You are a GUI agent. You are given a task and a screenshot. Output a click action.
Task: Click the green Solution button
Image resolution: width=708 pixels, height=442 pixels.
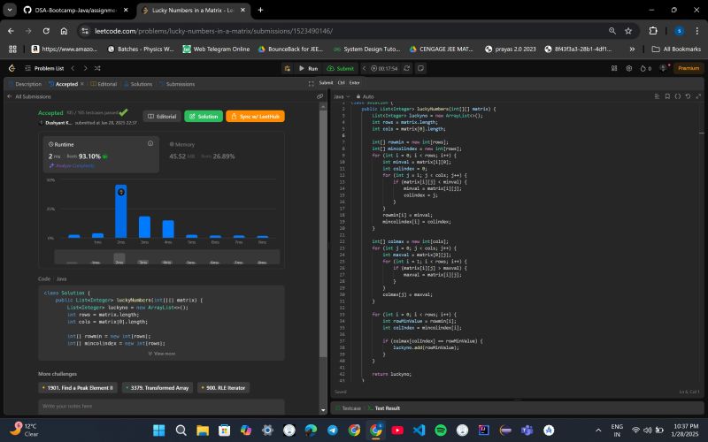pyautogui.click(x=204, y=117)
